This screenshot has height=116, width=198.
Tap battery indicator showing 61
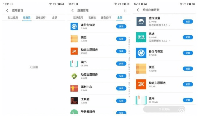pos(60,4)
